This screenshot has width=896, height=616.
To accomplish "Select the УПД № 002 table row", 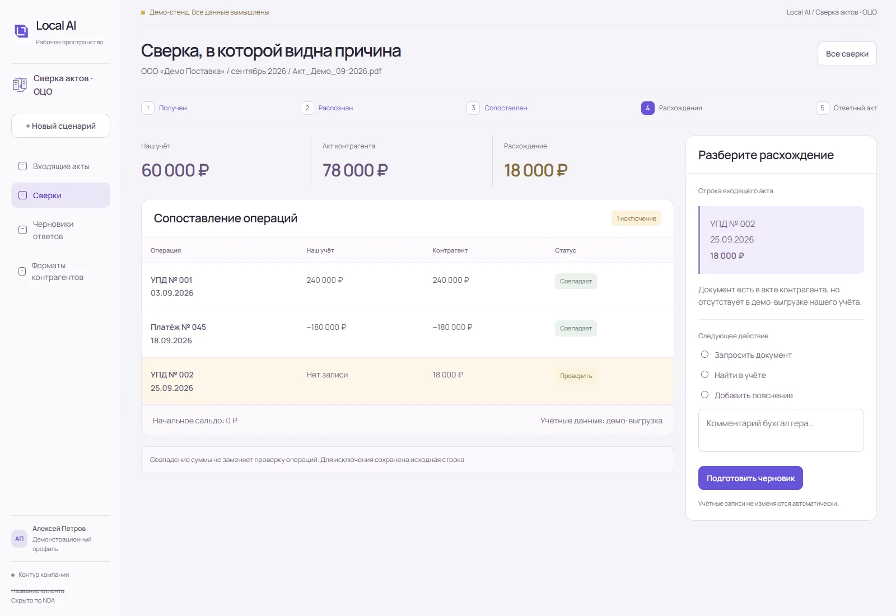I will (408, 381).
